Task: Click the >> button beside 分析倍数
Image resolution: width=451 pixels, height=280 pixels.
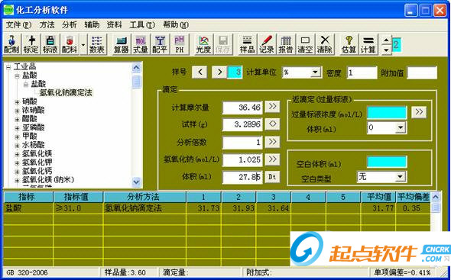Action: (272, 142)
